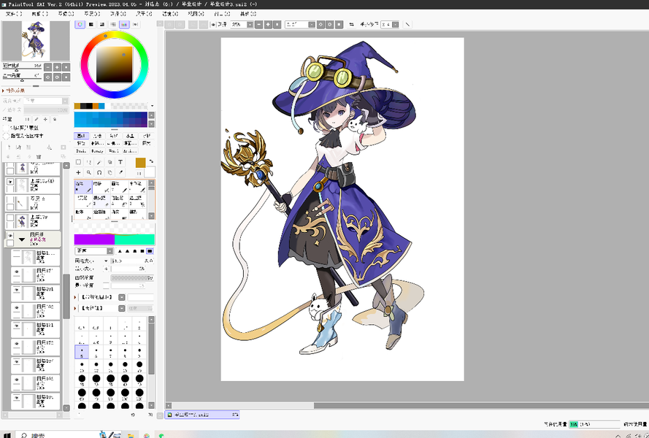The image size is (649, 438).
Task: Select the zoom magnifier tool
Action: 88,172
